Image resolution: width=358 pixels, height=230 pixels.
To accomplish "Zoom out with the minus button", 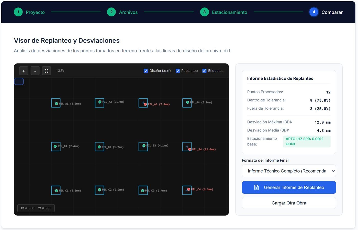I will pos(35,71).
